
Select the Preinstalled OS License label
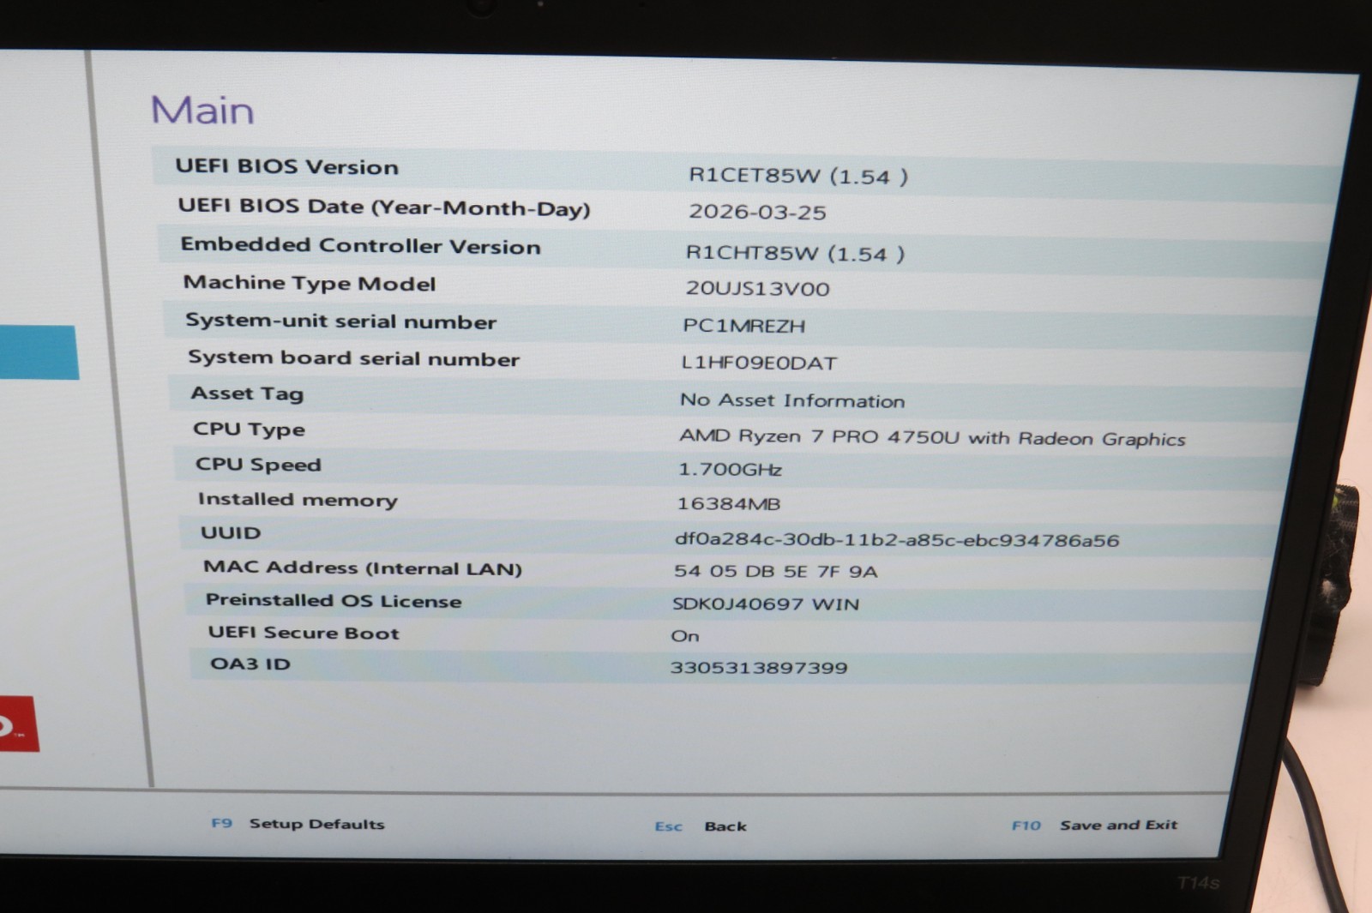tap(334, 600)
